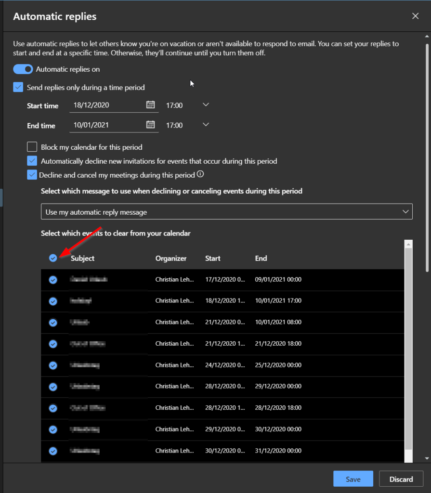The image size is (431, 493).
Task: Deselect event ending 25/12/2020 00:00
Action: (53, 365)
